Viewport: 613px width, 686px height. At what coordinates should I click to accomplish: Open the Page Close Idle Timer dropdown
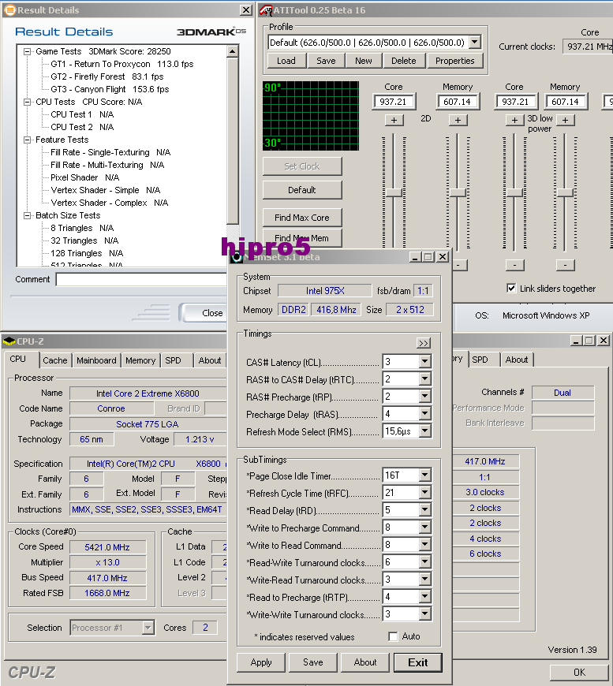(x=424, y=475)
